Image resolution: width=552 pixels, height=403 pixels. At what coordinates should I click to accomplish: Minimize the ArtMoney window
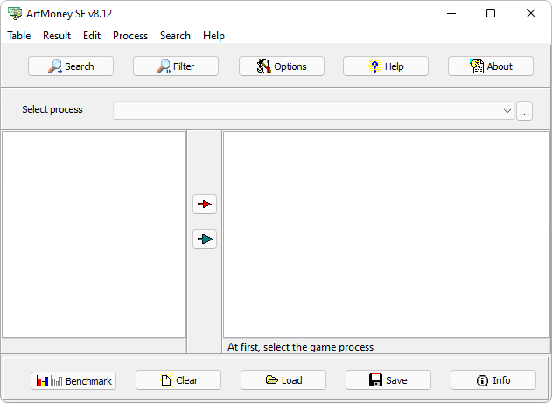point(451,13)
